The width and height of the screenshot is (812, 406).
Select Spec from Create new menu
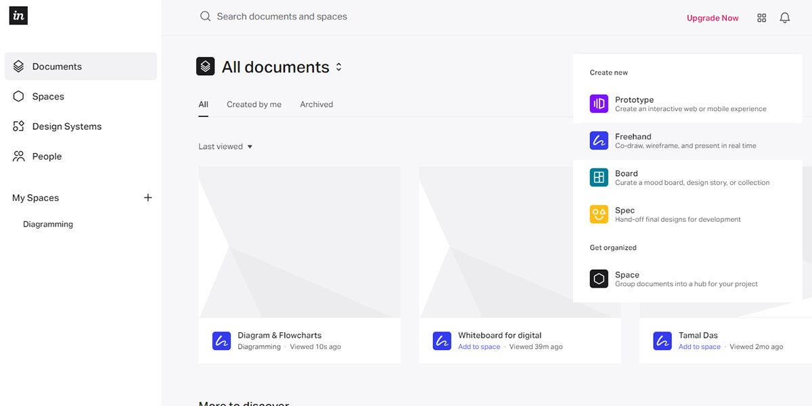click(x=687, y=215)
